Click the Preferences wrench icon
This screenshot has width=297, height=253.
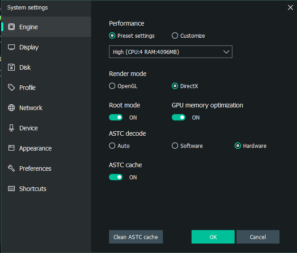[11, 169]
